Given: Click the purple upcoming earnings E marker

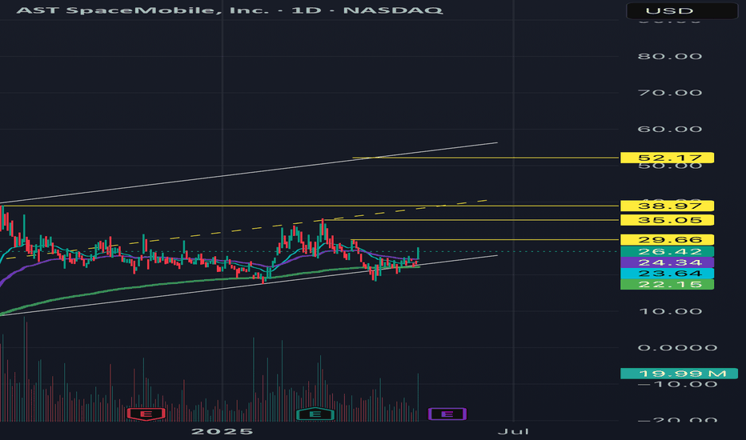Looking at the screenshot, I should tap(447, 414).
